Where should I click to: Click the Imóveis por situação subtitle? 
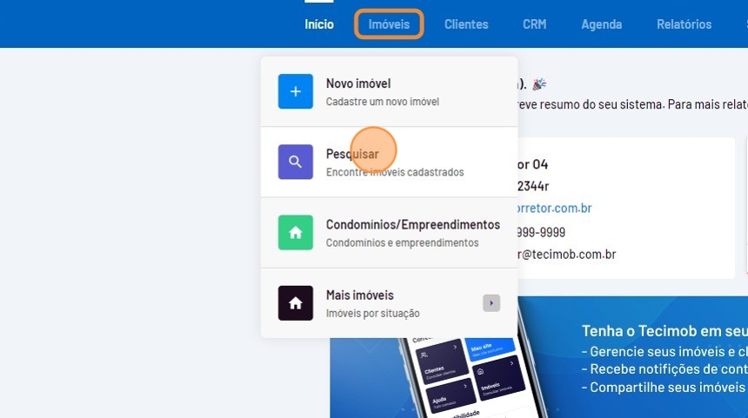(372, 312)
